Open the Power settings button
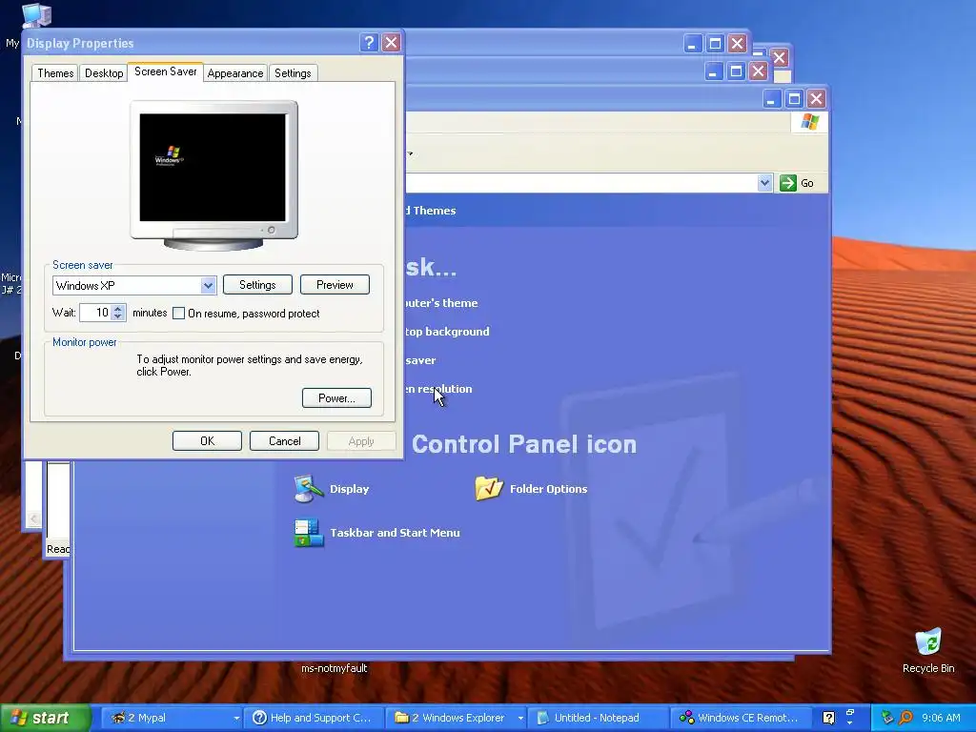The height and width of the screenshot is (732, 976). pyautogui.click(x=336, y=397)
